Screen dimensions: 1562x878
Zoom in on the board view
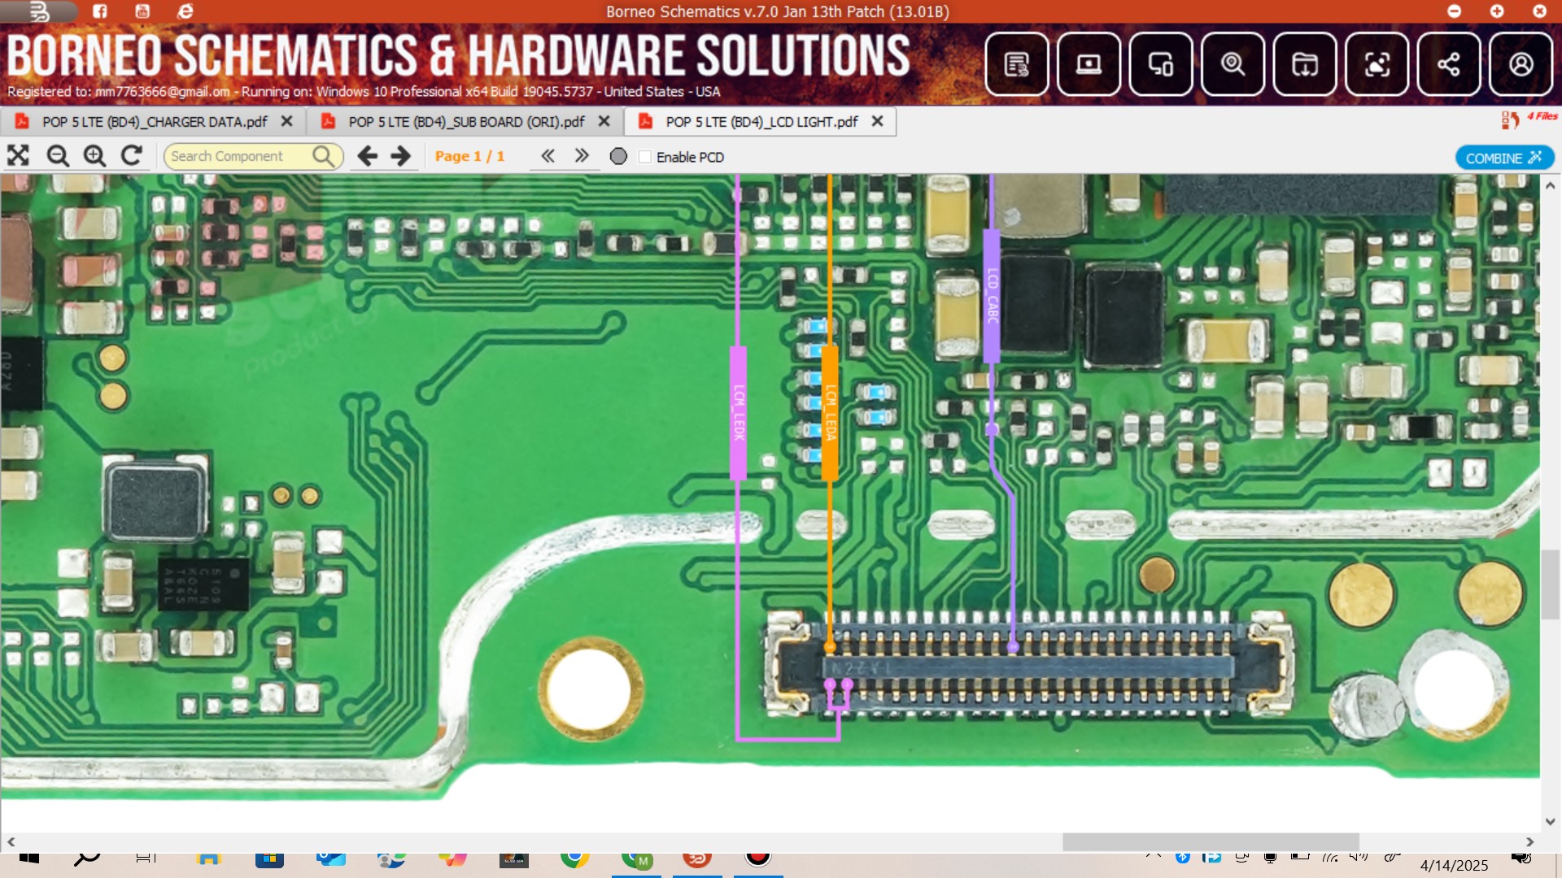tap(94, 155)
